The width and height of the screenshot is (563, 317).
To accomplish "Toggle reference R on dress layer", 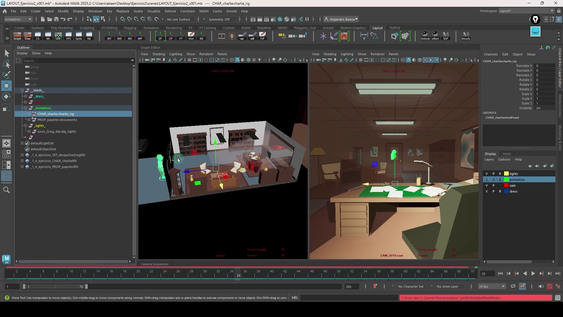I will coord(500,191).
